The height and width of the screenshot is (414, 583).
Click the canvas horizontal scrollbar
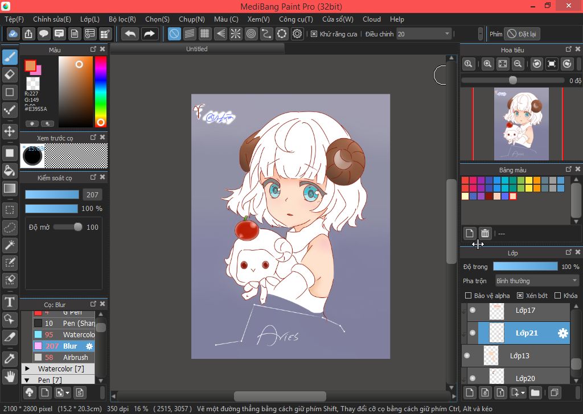point(280,396)
